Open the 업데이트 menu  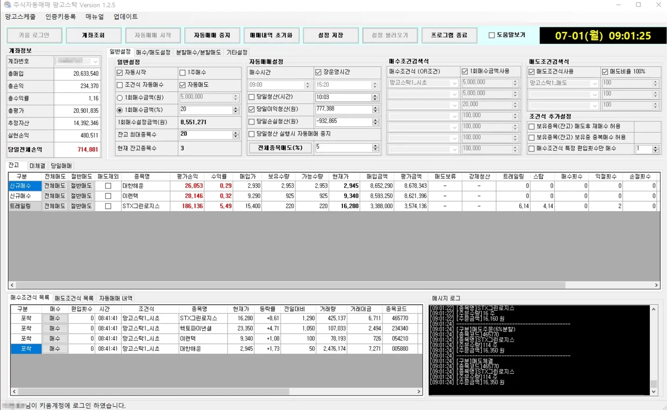[125, 17]
